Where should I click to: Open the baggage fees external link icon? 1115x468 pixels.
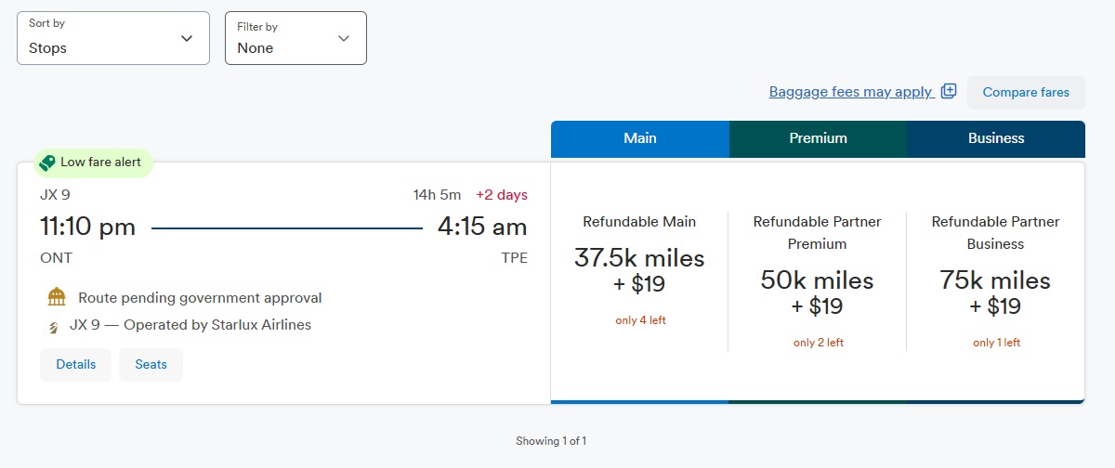949,91
